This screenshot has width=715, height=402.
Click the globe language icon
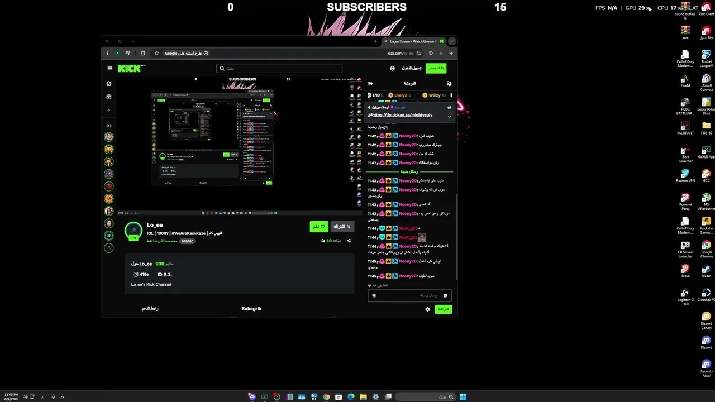tap(392, 69)
